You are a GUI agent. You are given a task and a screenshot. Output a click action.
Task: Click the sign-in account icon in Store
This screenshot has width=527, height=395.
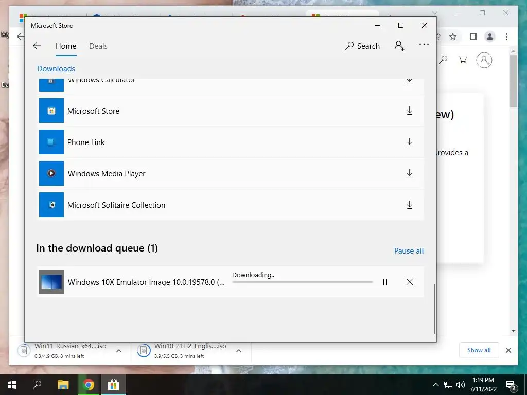pyautogui.click(x=399, y=45)
